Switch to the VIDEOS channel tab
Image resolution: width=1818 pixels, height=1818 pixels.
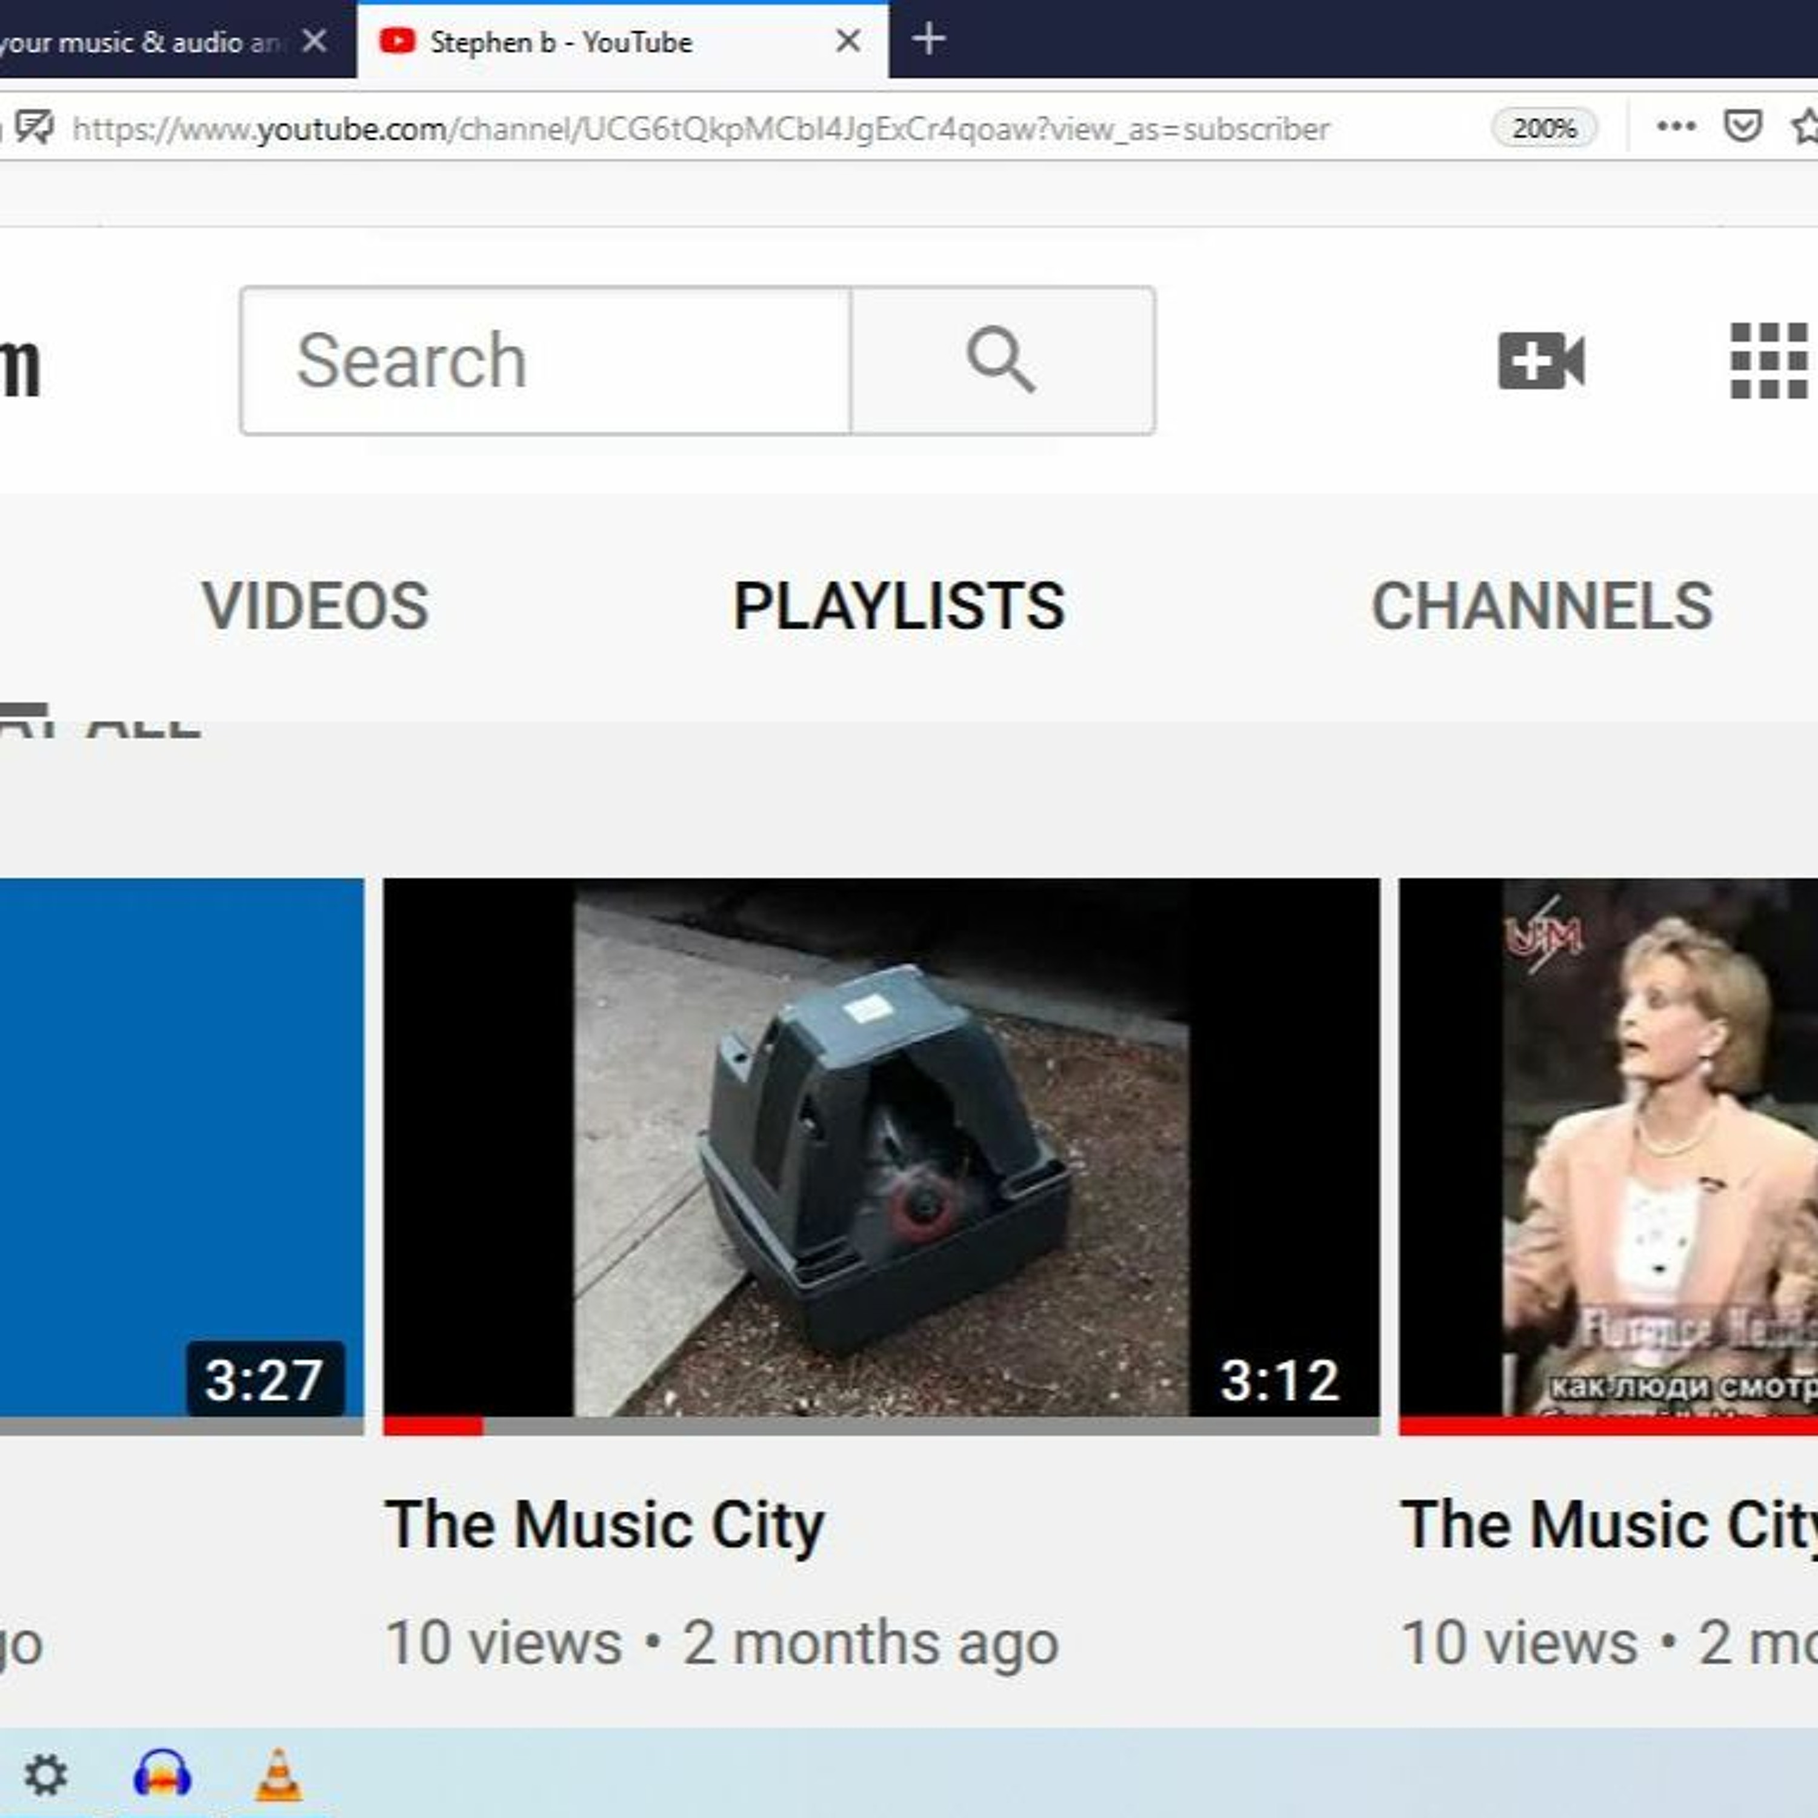coord(315,605)
